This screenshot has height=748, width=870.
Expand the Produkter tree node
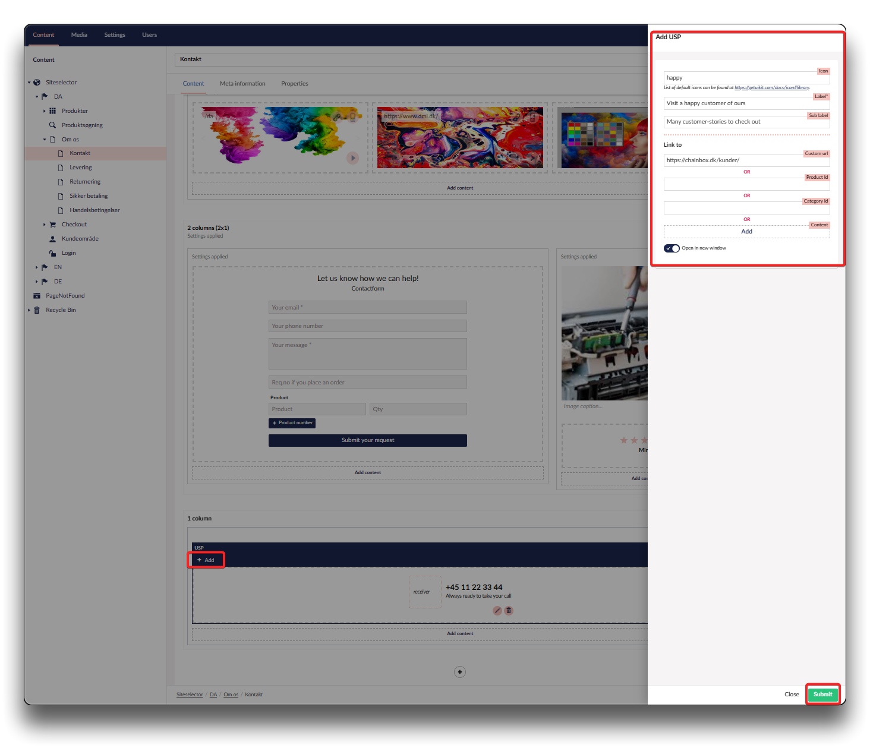[44, 111]
